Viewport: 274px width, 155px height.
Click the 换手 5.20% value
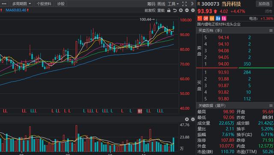(267, 129)
